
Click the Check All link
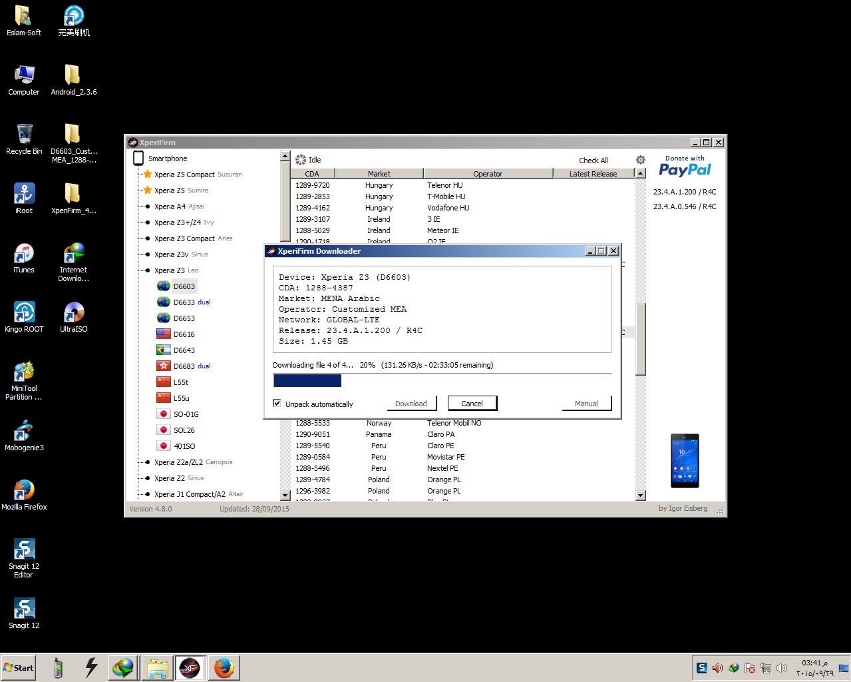[593, 161]
